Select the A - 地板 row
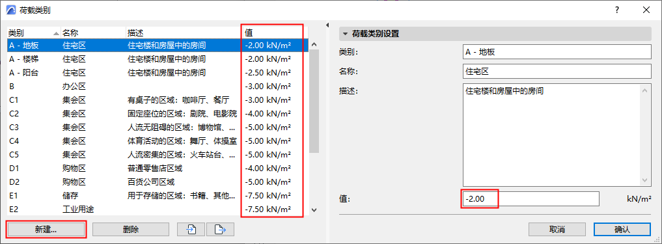Screen dimensions: 662x244 point(158,45)
